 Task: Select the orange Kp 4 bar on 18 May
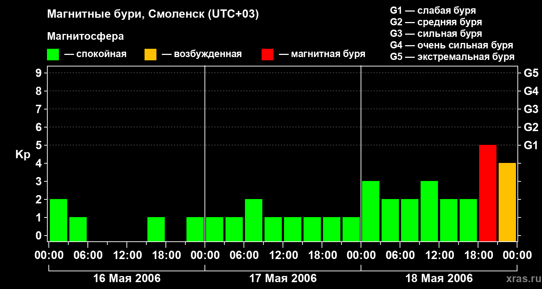click(507, 202)
